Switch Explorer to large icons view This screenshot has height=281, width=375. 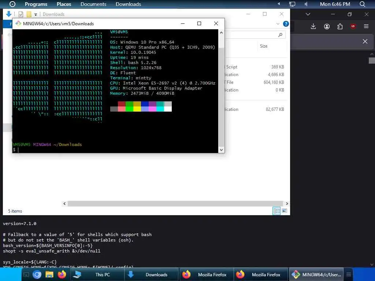[284, 211]
